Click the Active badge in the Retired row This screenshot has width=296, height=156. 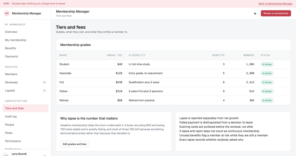coord(267,100)
